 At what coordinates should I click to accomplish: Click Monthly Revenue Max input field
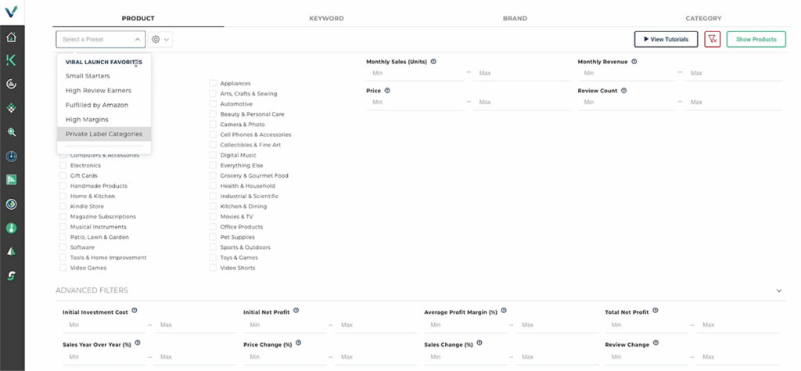733,74
